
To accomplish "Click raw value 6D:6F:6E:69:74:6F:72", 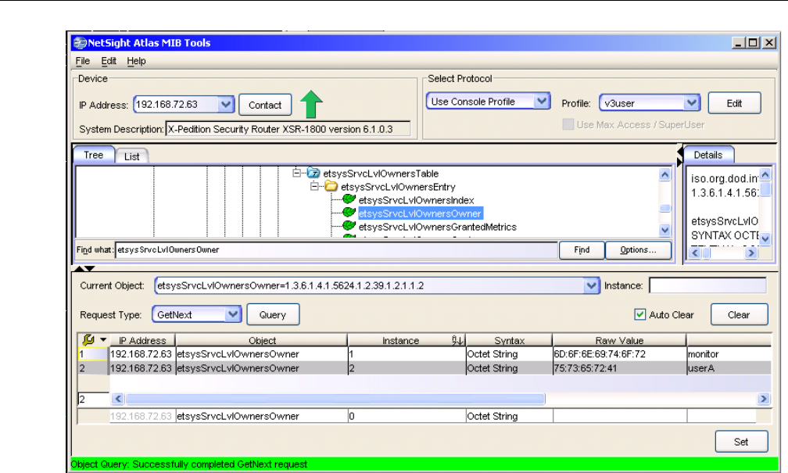I will point(619,354).
